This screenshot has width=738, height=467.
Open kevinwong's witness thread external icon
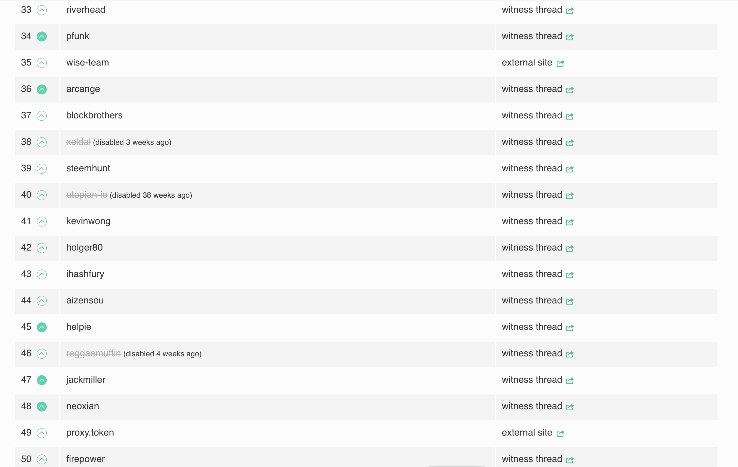click(x=570, y=222)
